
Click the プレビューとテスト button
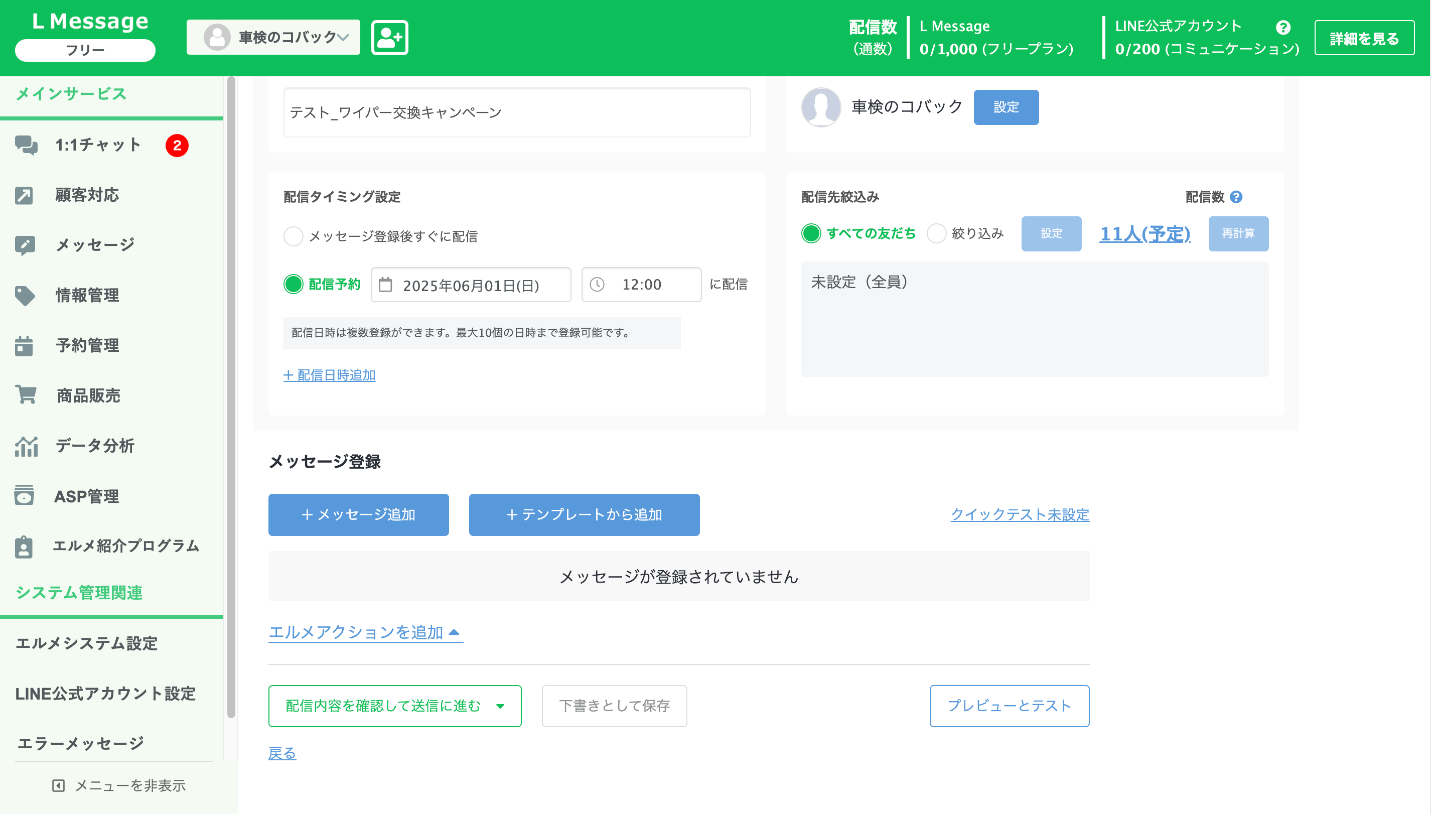(x=1009, y=706)
